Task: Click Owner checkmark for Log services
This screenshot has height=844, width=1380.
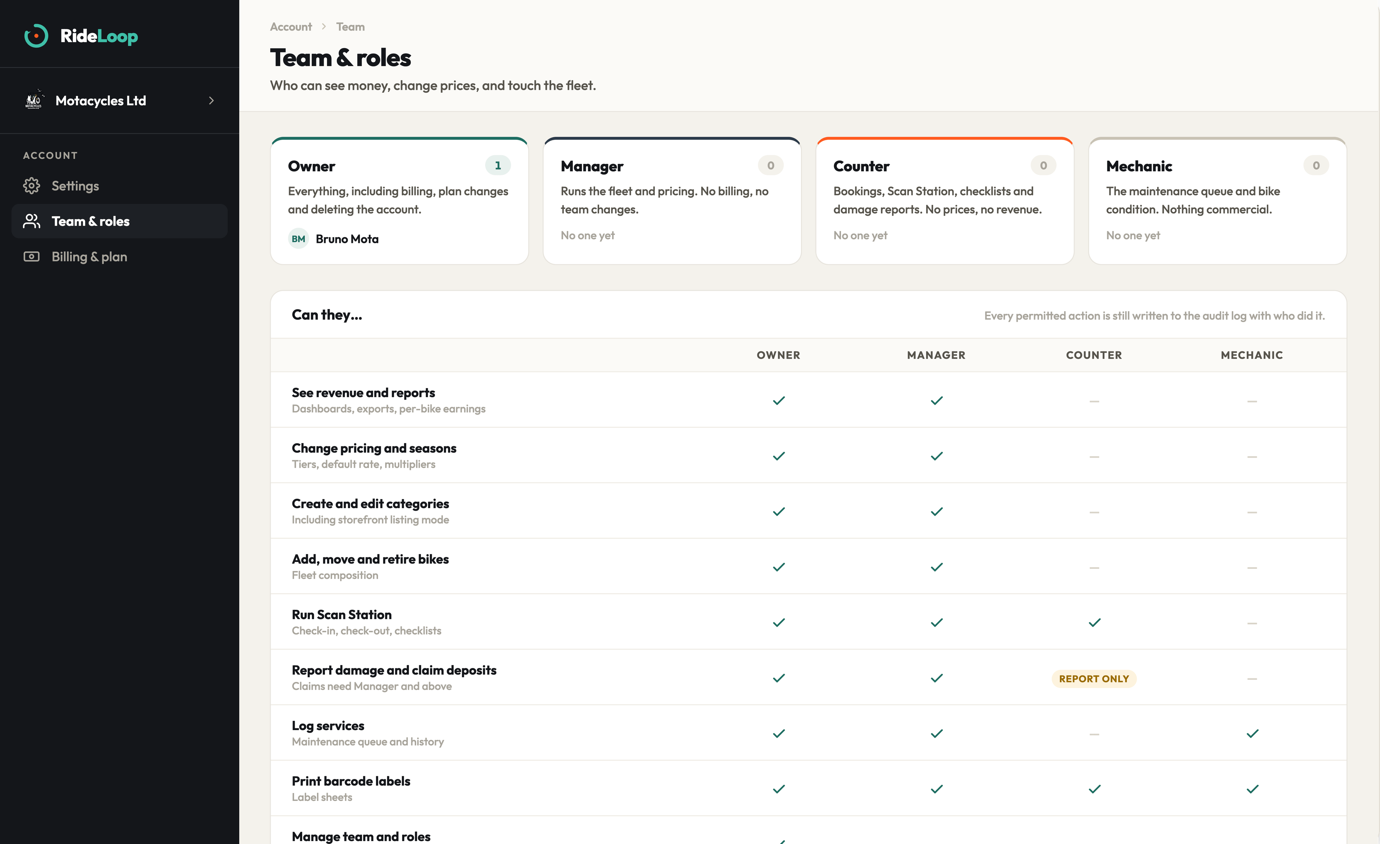Action: [779, 733]
